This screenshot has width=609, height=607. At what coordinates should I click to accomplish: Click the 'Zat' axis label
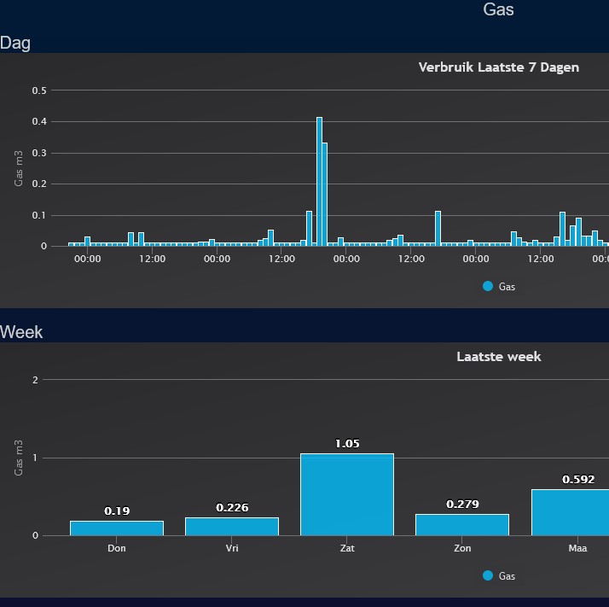(347, 548)
